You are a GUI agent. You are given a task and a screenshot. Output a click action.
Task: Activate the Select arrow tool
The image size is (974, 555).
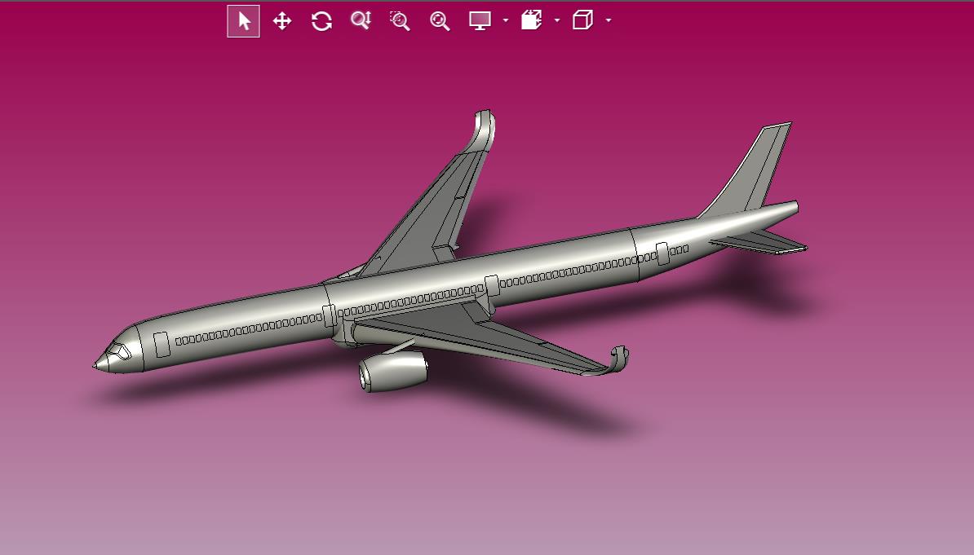[243, 21]
